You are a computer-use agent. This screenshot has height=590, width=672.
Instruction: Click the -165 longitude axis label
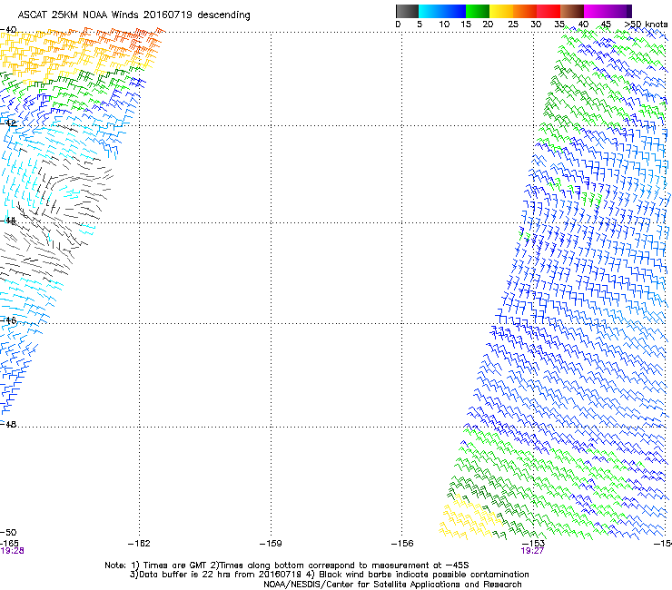(x=9, y=544)
